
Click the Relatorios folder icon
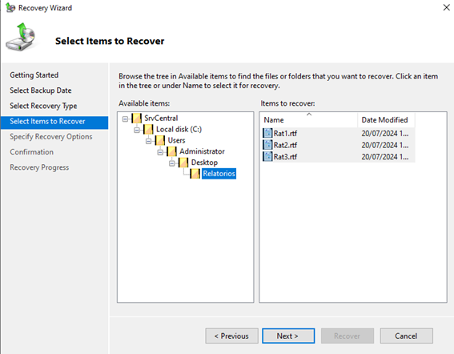pyautogui.click(x=195, y=174)
